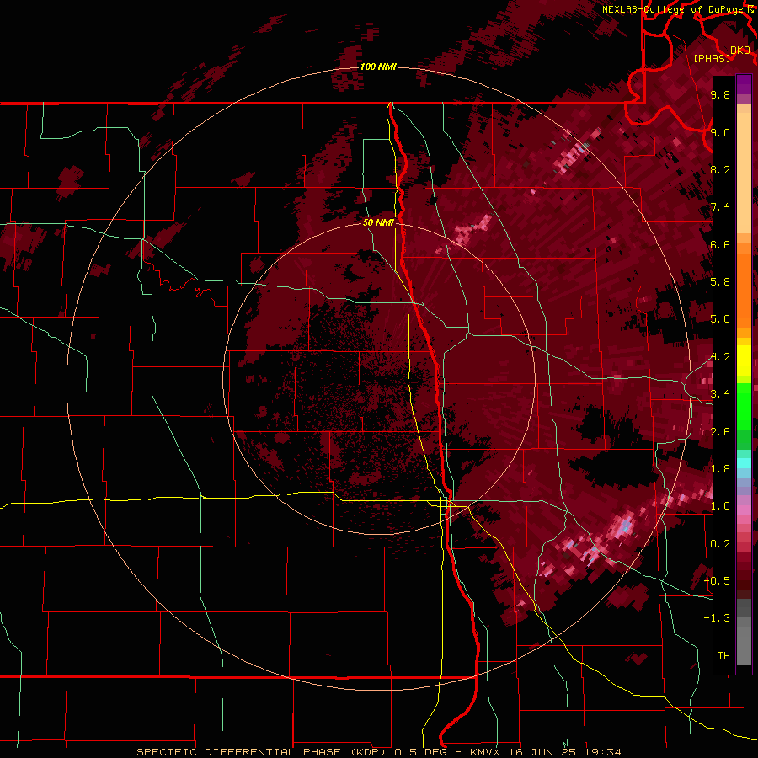Click the 3.4 value on the scale
This screenshot has height=758, width=758.
click(720, 394)
